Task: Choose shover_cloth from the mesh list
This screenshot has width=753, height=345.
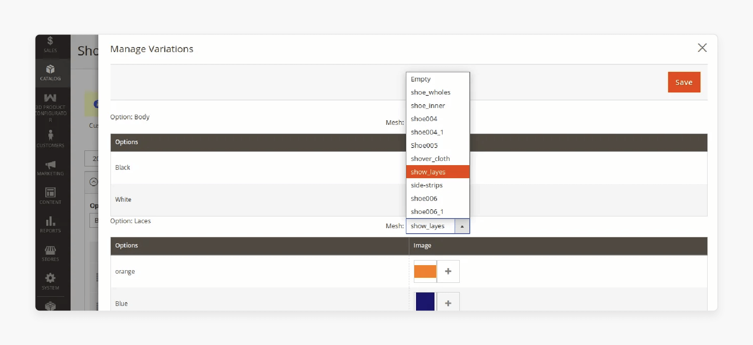Action: [x=438, y=158]
